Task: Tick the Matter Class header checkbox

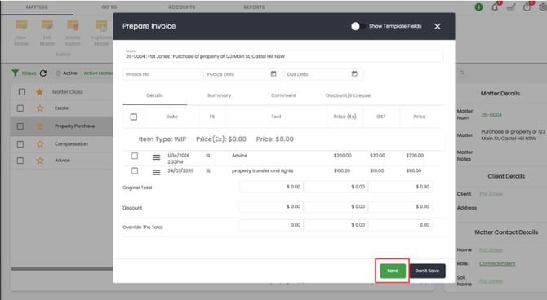Action: click(21, 91)
